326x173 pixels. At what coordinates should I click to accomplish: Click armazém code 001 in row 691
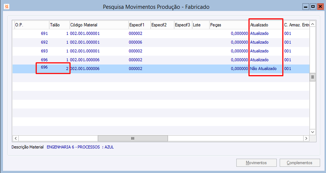click(x=288, y=34)
